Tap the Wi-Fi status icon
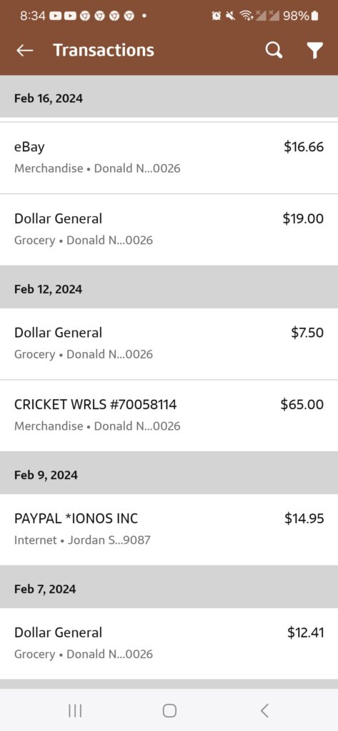The width and height of the screenshot is (338, 731). click(x=245, y=16)
